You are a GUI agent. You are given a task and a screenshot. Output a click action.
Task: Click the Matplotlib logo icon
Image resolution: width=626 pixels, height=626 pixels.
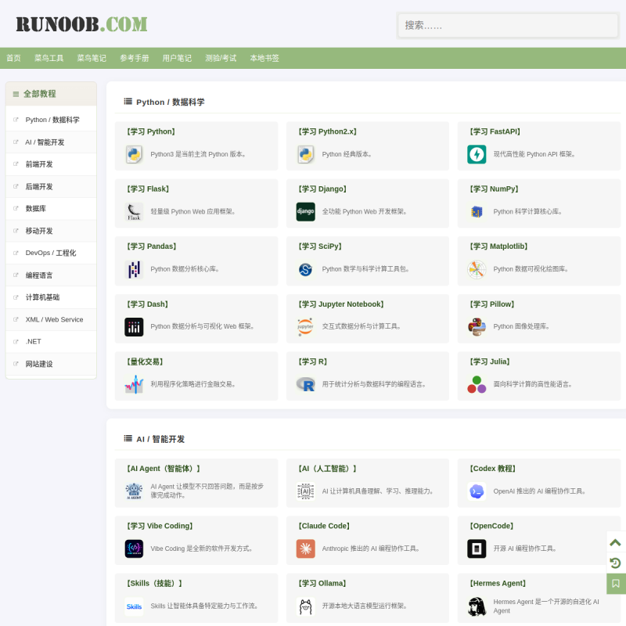click(x=477, y=269)
